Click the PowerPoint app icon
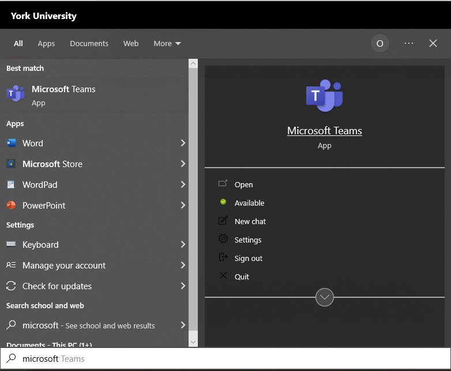451x371 pixels. (11, 205)
